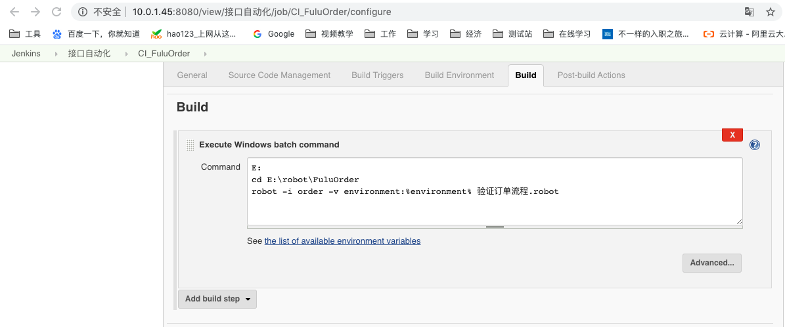Open the Add build step dropdown
Screen dimensions: 785x327
(x=217, y=299)
